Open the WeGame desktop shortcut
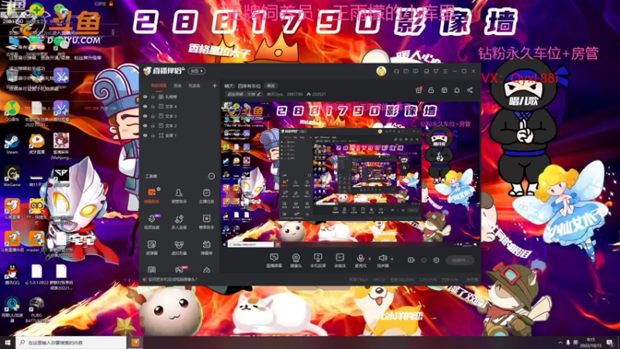 [x=12, y=177]
